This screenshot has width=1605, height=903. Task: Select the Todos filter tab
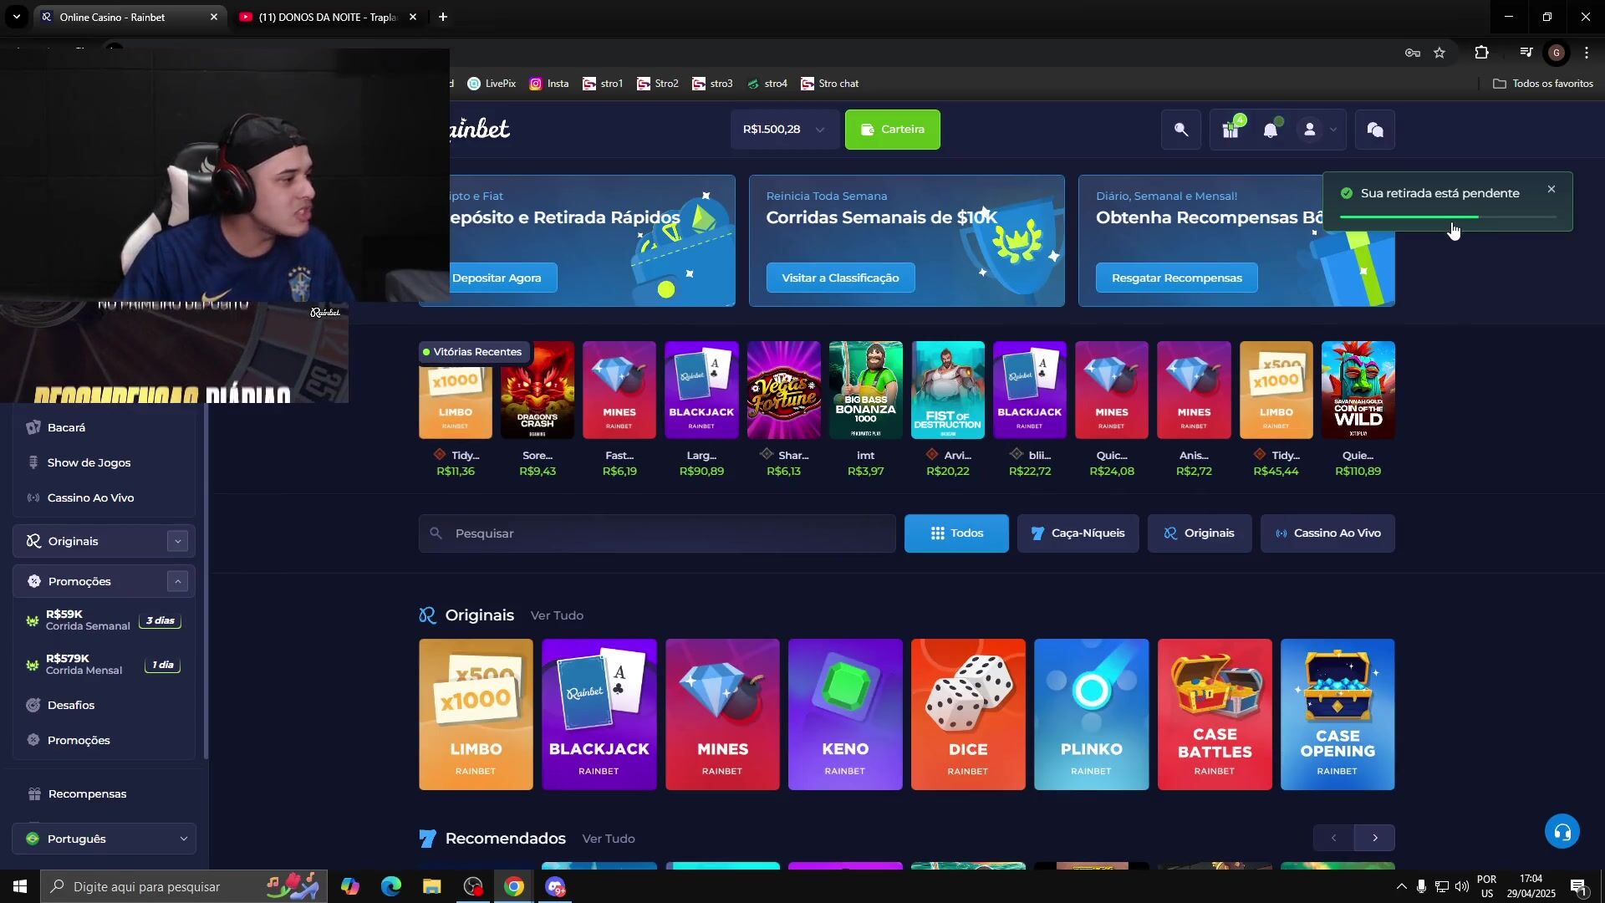pyautogui.click(x=956, y=533)
